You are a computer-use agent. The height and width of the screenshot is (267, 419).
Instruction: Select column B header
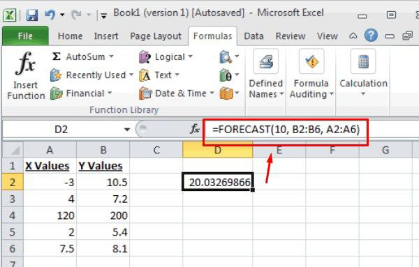pyautogui.click(x=103, y=150)
